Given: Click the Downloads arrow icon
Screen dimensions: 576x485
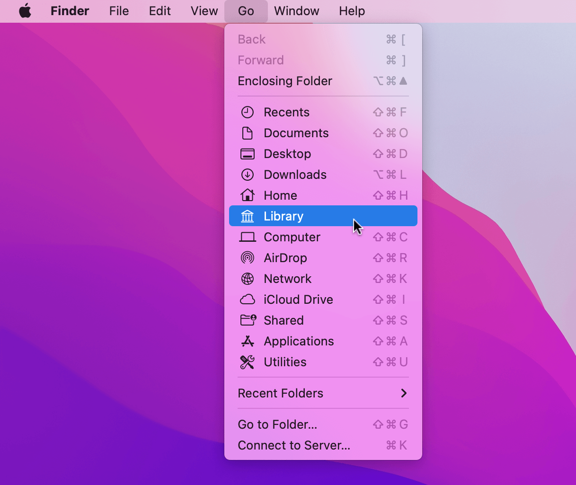Looking at the screenshot, I should coord(248,175).
